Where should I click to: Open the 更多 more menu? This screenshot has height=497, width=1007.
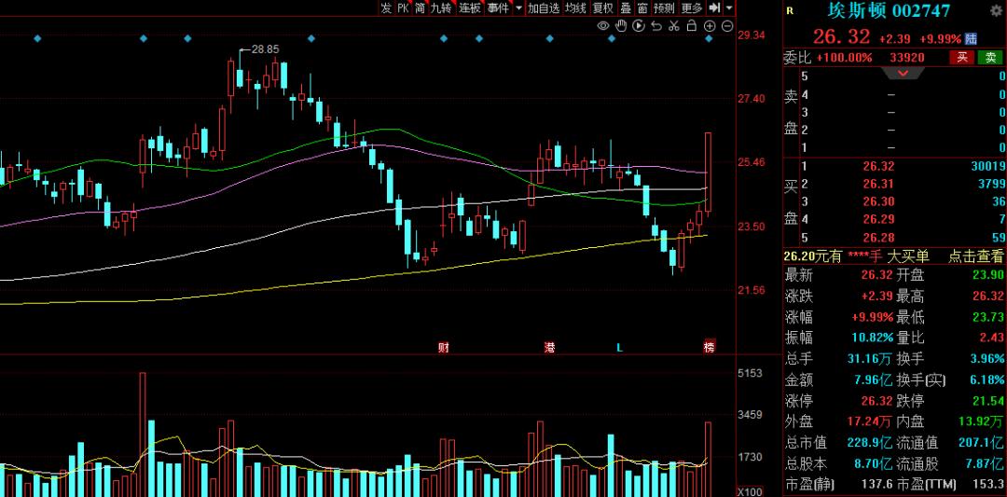pos(692,8)
